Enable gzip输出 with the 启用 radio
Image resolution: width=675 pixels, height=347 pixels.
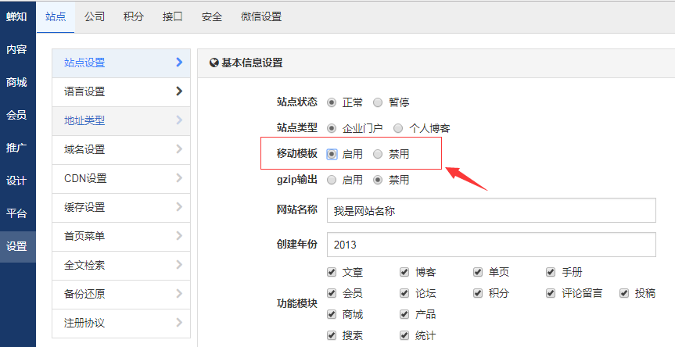tap(332, 180)
